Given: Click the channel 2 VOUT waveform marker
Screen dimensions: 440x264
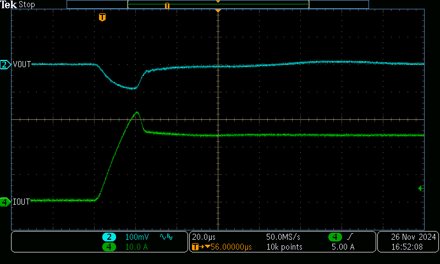Looking at the screenshot, I should (5, 64).
